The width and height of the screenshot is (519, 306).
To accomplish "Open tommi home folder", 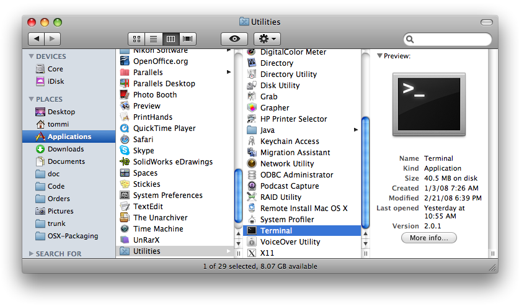I will coord(69,124).
